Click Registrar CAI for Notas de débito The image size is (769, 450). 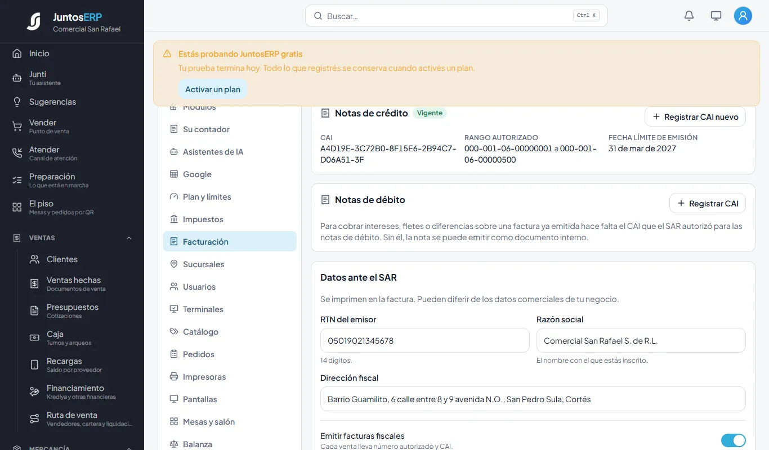pyautogui.click(x=708, y=203)
